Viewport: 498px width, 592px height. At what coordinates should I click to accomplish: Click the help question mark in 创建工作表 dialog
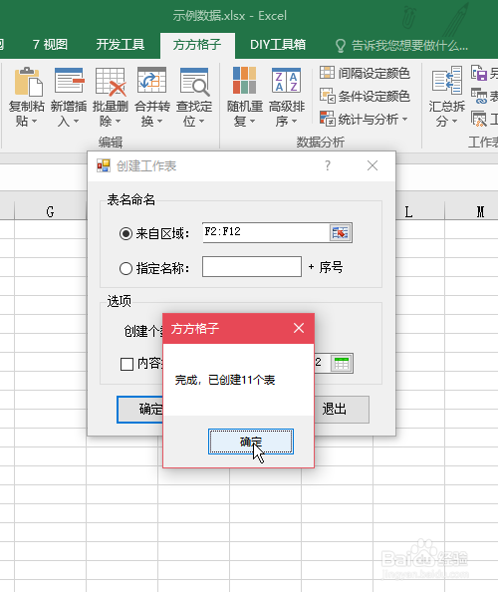tap(327, 165)
